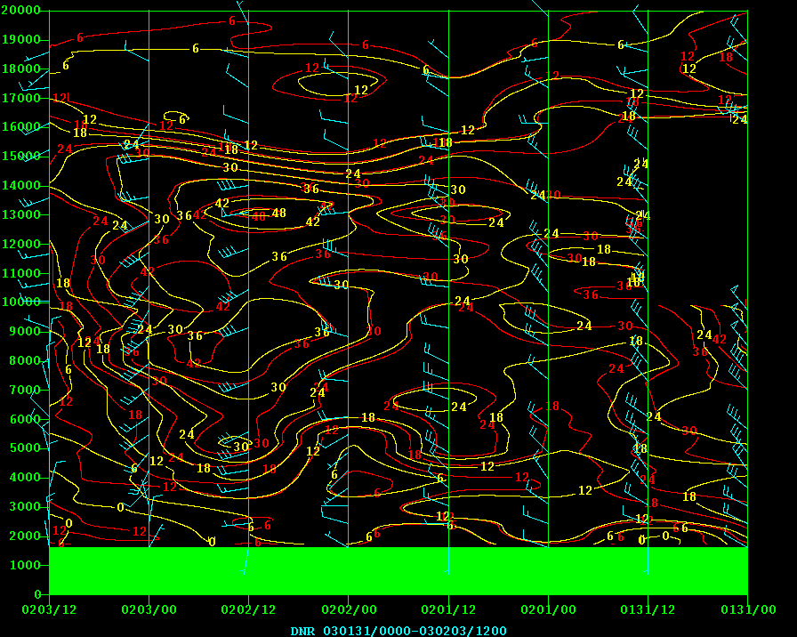Click the 20000 height axis label

pyautogui.click(x=23, y=11)
